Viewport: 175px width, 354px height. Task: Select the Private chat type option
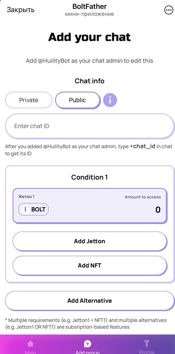28,100
